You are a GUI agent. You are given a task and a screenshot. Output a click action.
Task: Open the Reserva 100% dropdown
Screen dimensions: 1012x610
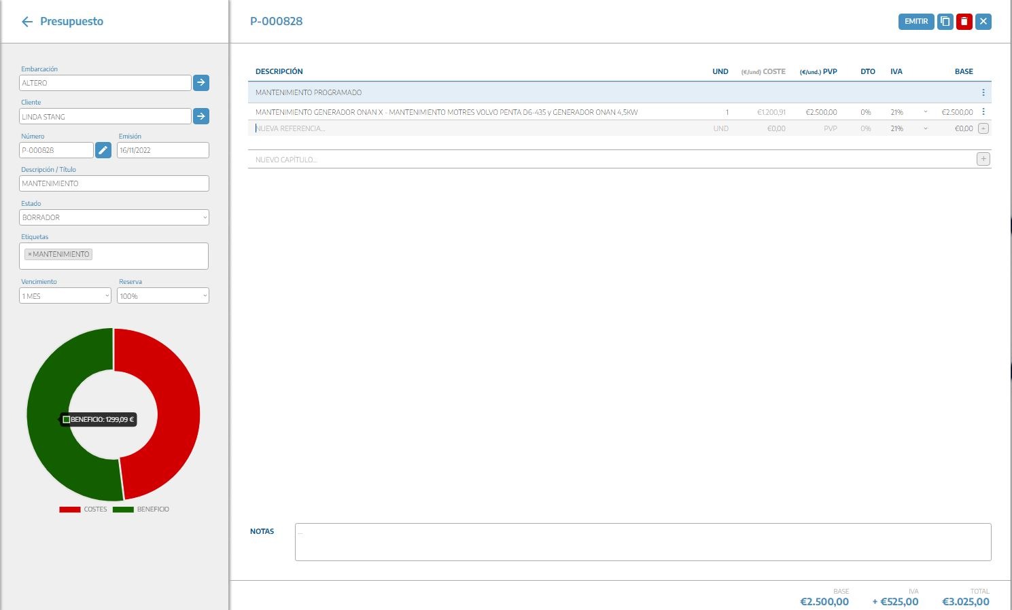[162, 296]
